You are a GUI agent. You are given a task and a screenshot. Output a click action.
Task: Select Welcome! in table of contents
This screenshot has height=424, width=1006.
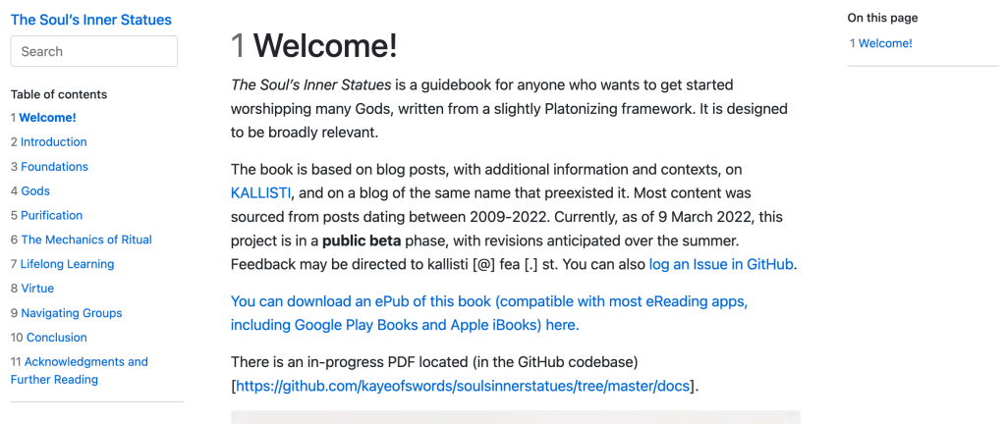click(47, 118)
